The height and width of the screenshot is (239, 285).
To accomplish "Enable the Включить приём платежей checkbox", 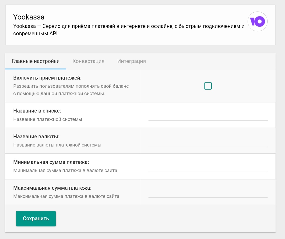I will click(x=208, y=86).
